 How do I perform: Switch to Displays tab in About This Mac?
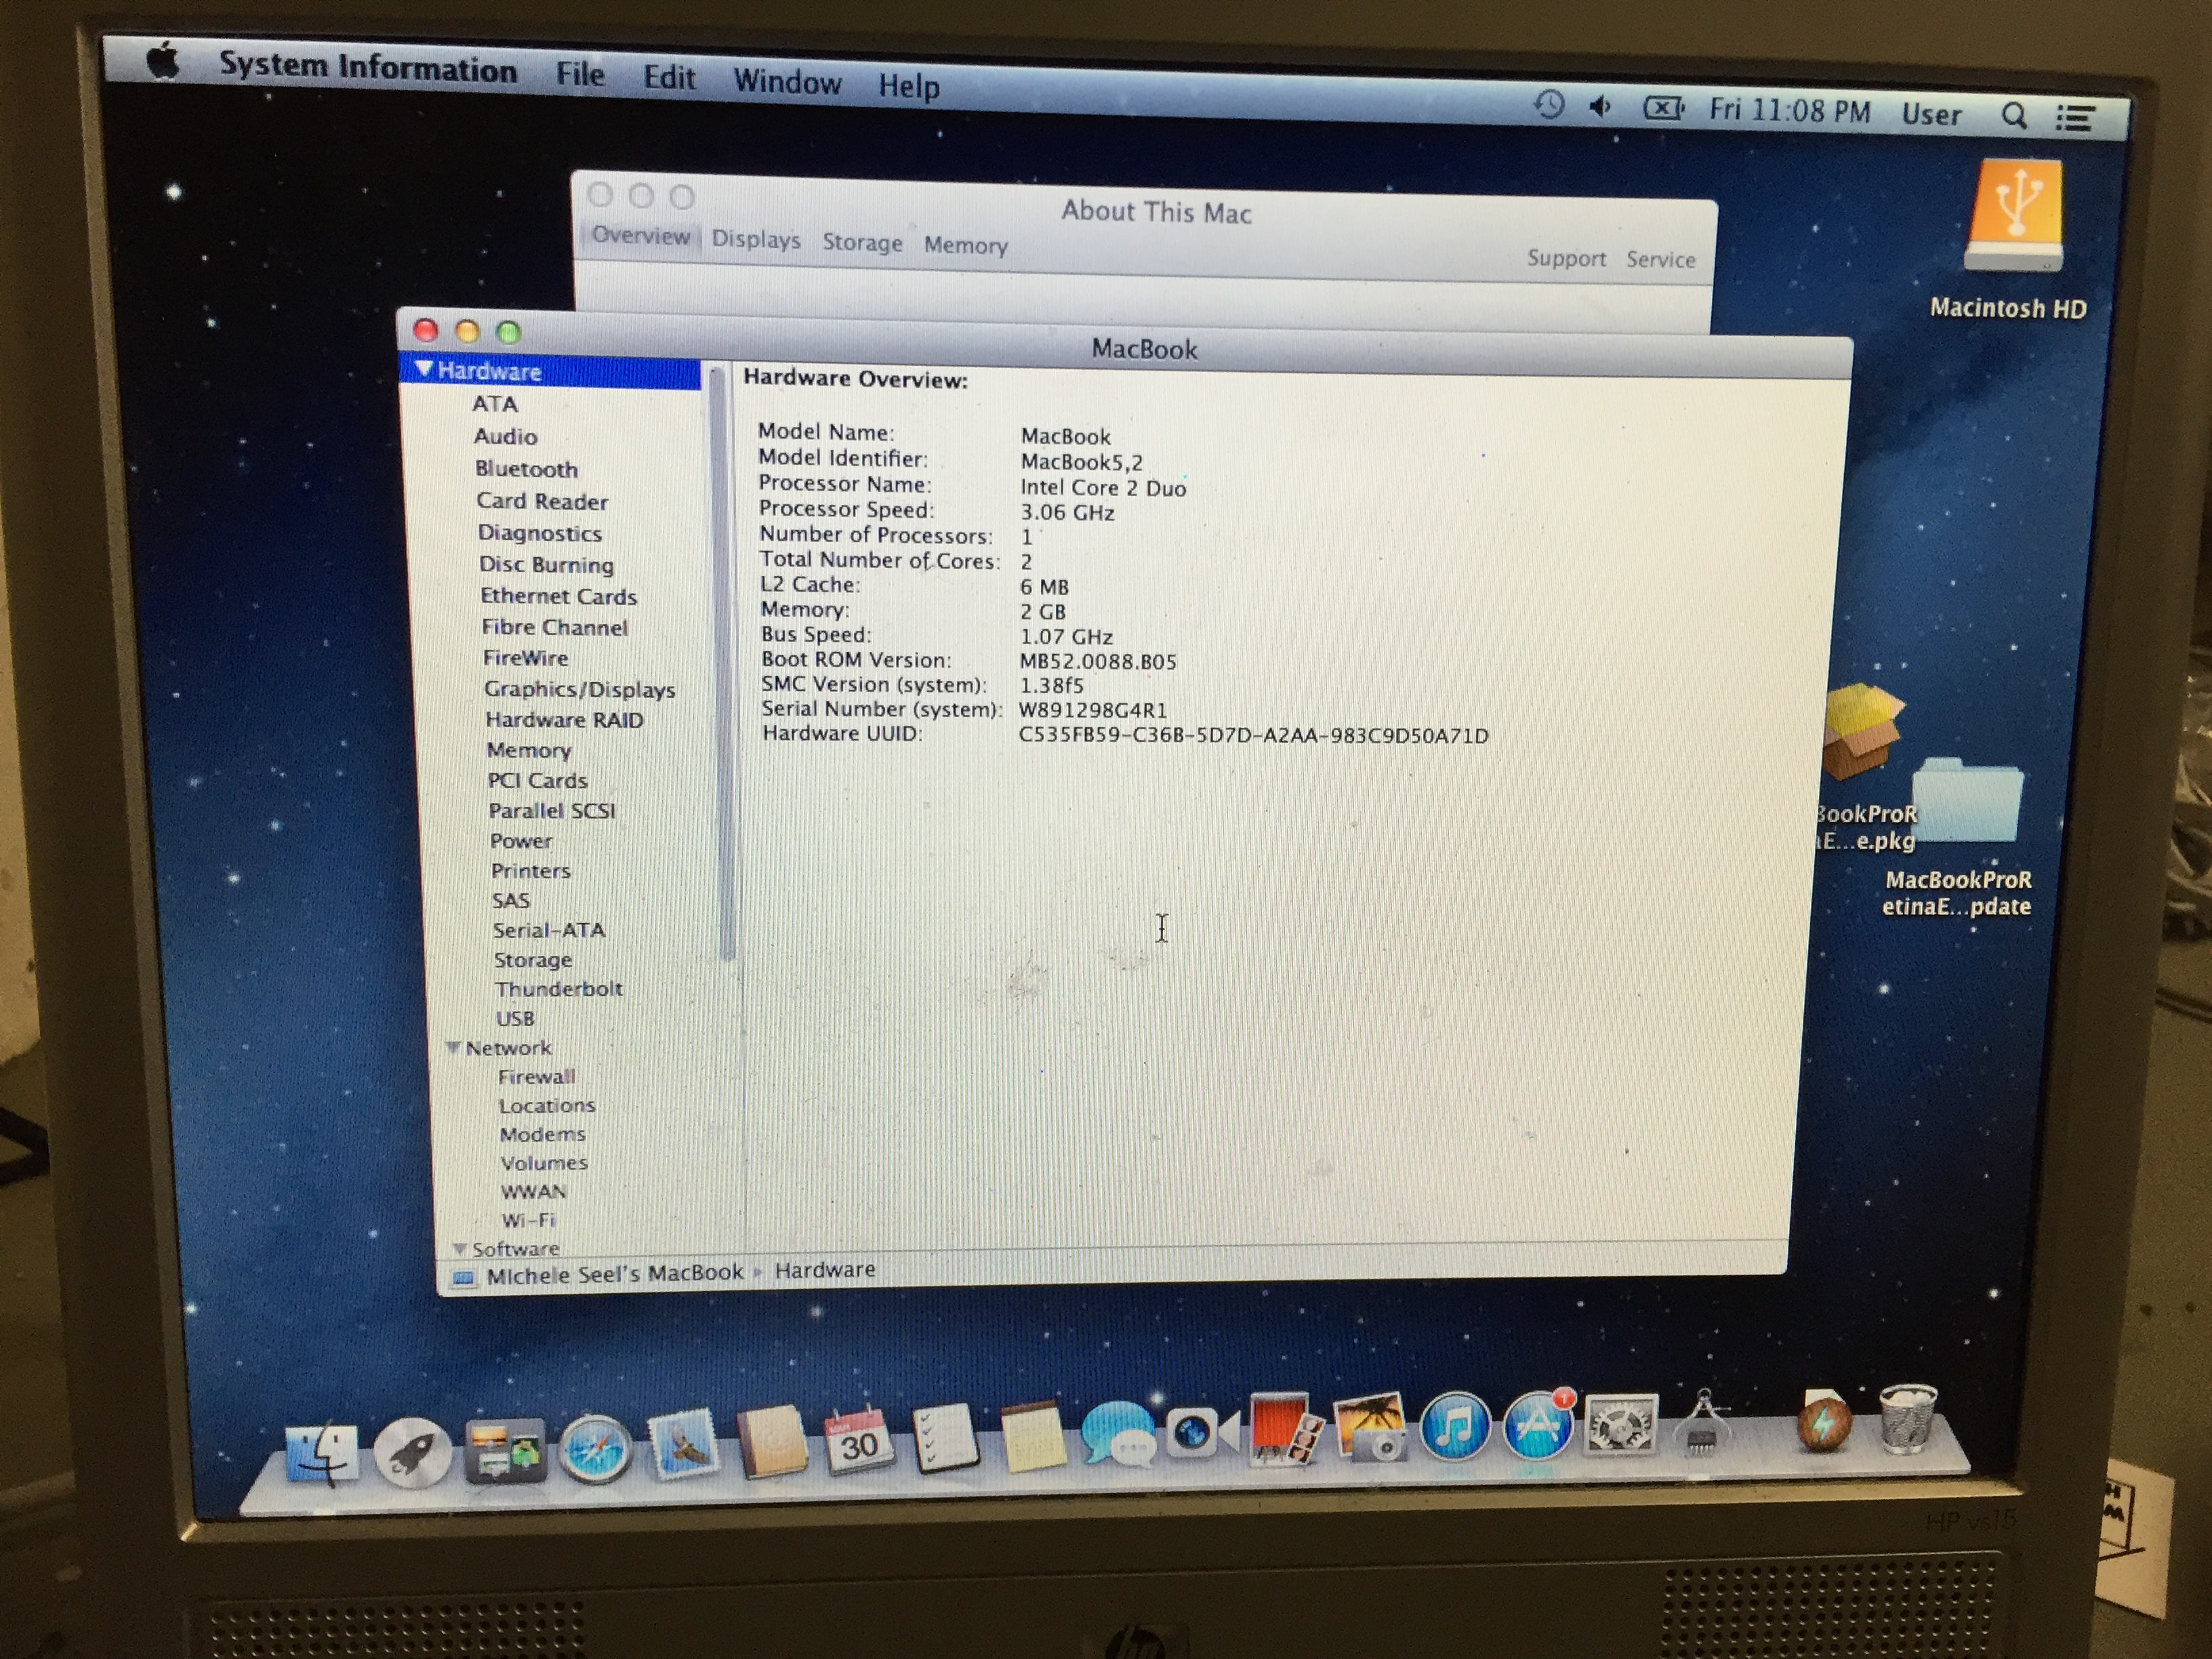click(x=755, y=240)
